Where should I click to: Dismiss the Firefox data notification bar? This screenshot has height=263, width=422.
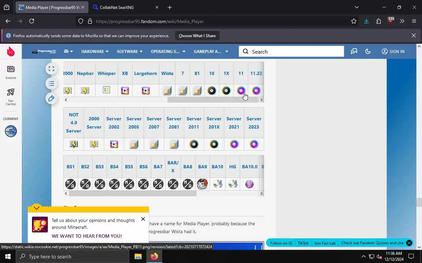(413, 36)
